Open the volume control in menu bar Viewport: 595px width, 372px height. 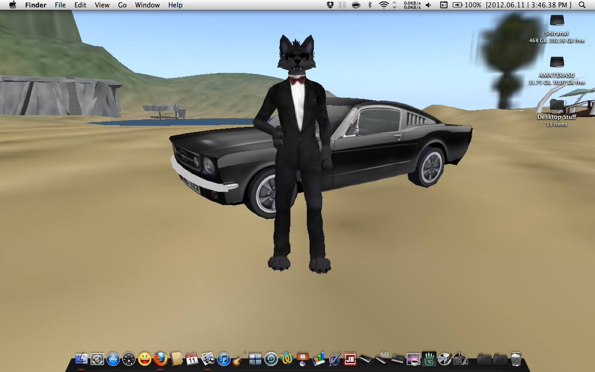(428, 5)
